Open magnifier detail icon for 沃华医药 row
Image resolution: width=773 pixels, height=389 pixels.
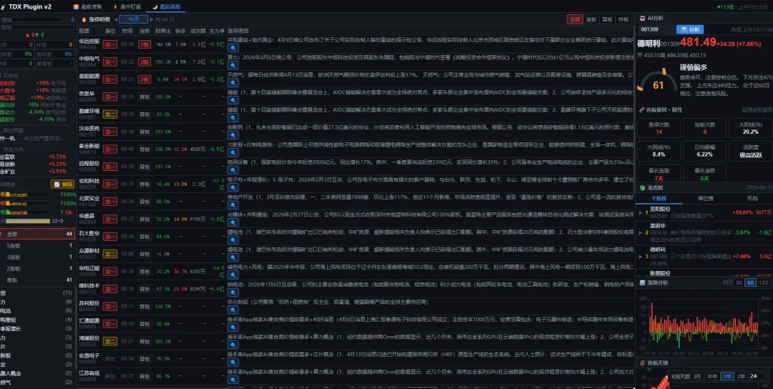233,135
